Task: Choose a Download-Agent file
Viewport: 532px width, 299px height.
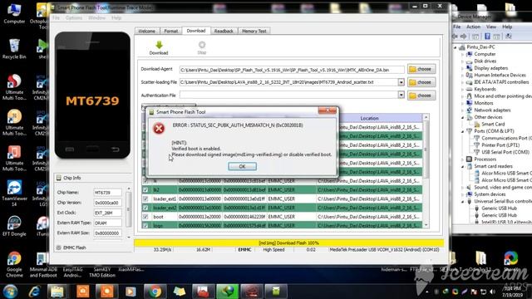Action: 421,69
